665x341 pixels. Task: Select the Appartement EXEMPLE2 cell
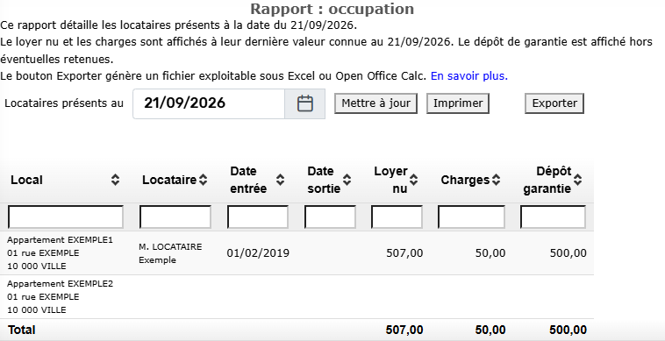tap(61, 296)
